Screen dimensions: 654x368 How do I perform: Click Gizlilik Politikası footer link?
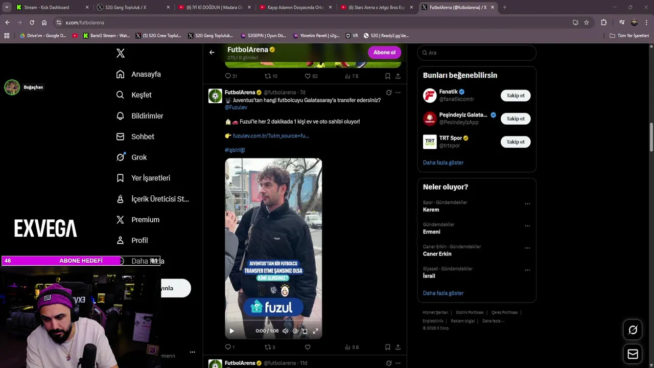pos(470,312)
